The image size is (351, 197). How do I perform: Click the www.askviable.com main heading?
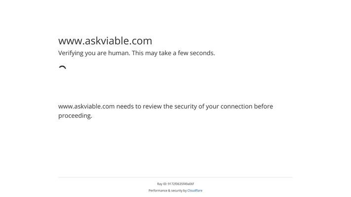105,41
